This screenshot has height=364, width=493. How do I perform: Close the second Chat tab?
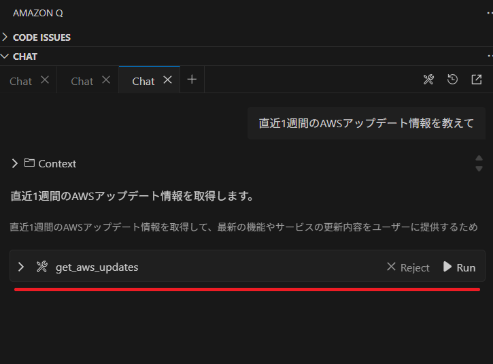tap(106, 80)
